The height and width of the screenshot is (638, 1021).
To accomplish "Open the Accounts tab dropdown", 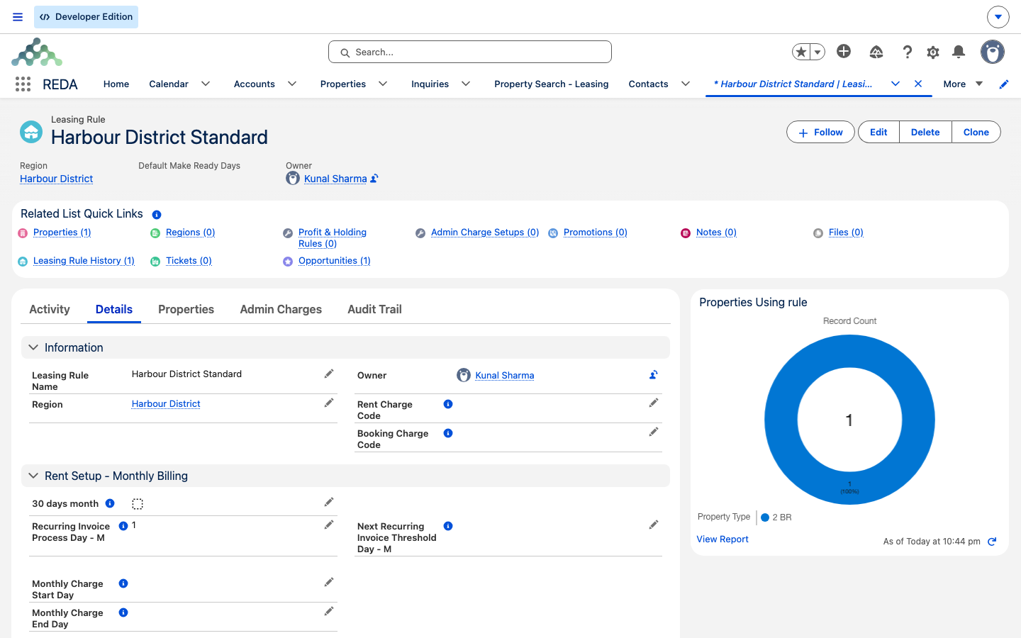I will point(292,84).
